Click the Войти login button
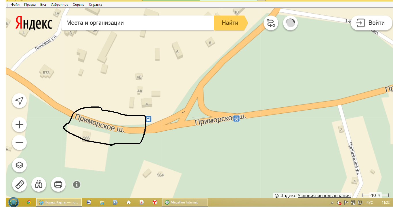Viewport: 393px width, 221px height. pyautogui.click(x=371, y=23)
